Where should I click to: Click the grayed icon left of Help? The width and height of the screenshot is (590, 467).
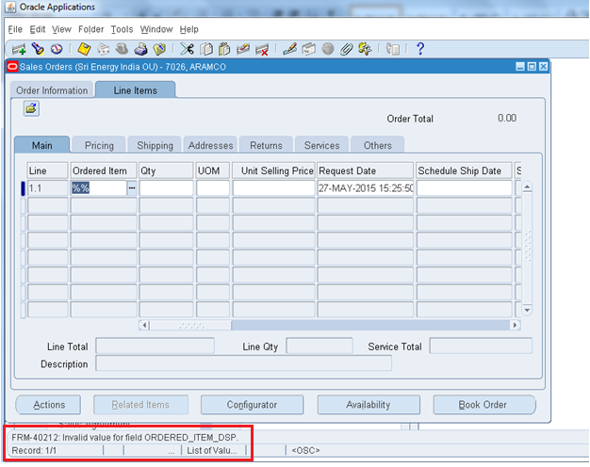click(x=393, y=49)
